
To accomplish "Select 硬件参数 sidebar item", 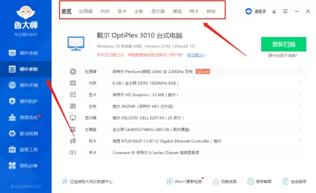I will point(26,69).
